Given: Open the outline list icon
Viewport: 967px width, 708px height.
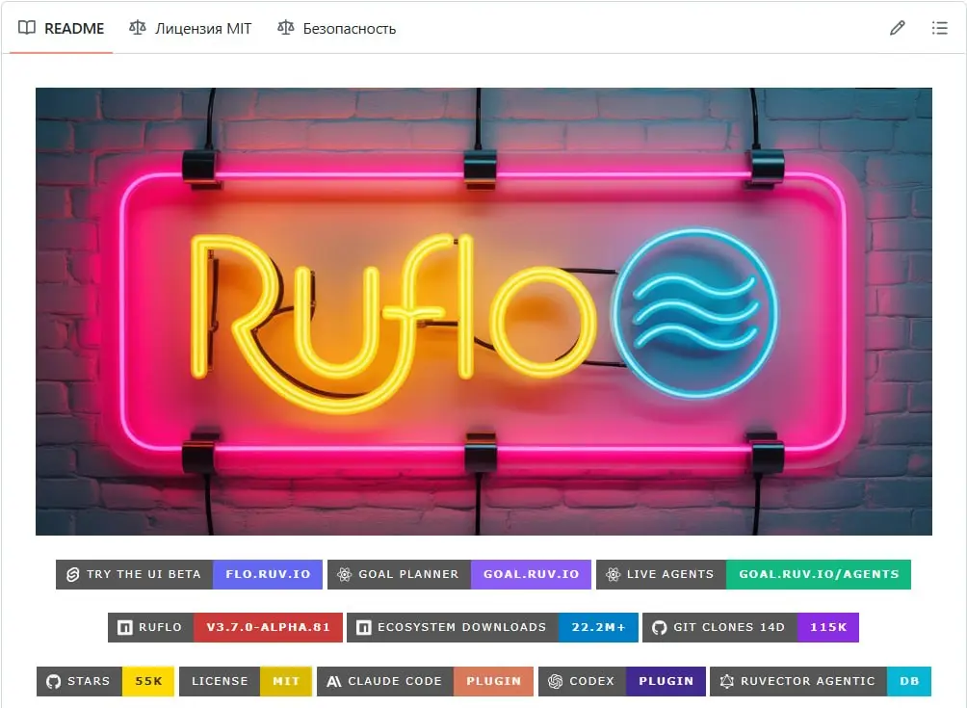Looking at the screenshot, I should (x=939, y=28).
